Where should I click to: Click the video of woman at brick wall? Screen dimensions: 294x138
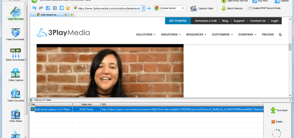point(110,71)
